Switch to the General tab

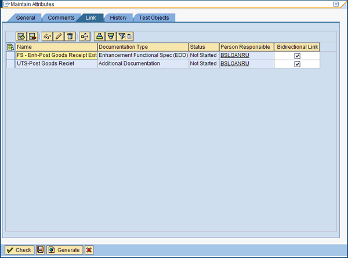pos(25,18)
